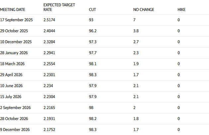This screenshot has height=135, width=209.
Task: Click the MEETING DATE column header
Action: click(13, 10)
